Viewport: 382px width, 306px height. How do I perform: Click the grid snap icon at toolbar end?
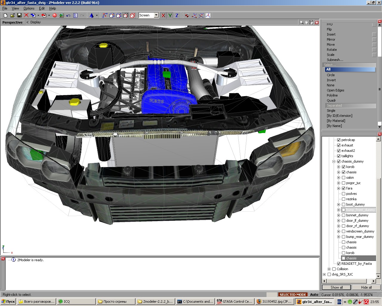pyautogui.click(x=208, y=15)
